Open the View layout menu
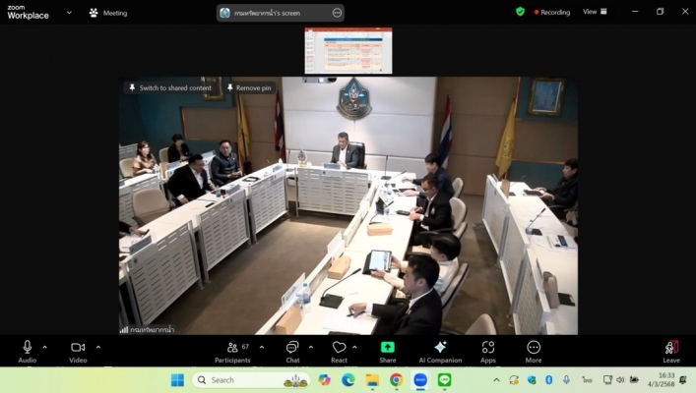The image size is (696, 393). (x=594, y=12)
